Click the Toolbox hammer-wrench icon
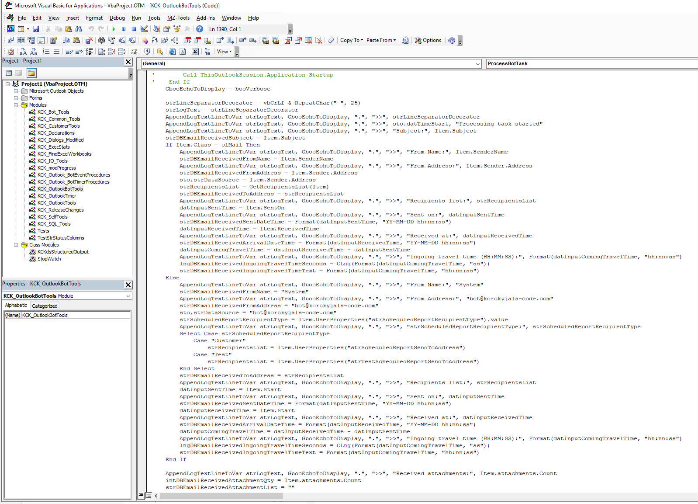Viewport: 698px width, 504px height. 187,29
